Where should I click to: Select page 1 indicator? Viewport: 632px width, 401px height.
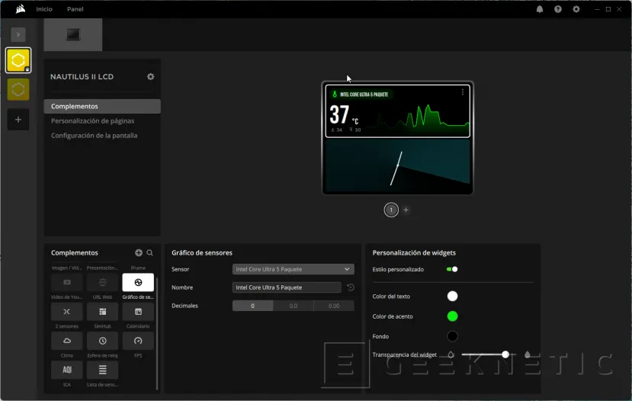click(x=391, y=210)
